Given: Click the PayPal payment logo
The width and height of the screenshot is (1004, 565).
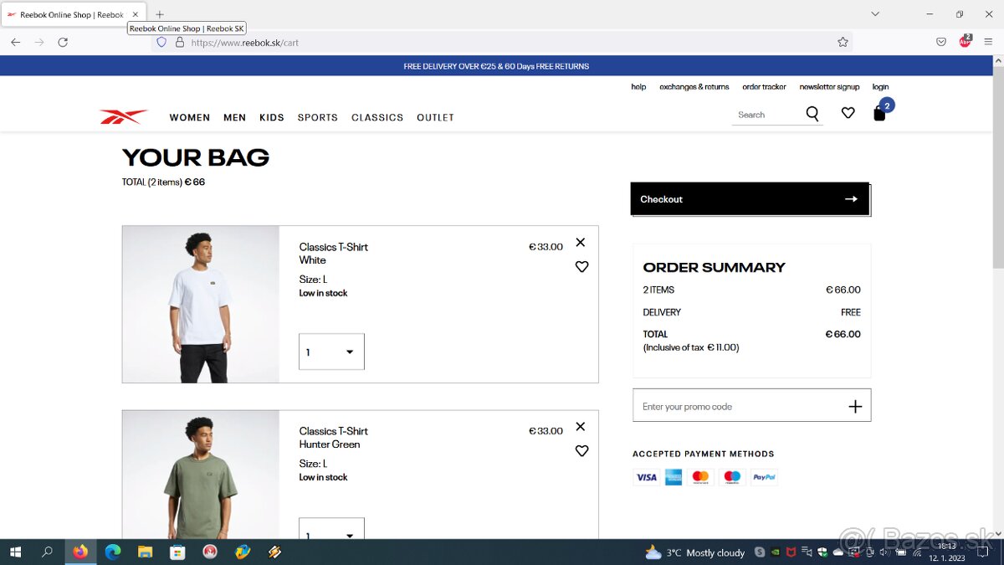Looking at the screenshot, I should (x=764, y=477).
